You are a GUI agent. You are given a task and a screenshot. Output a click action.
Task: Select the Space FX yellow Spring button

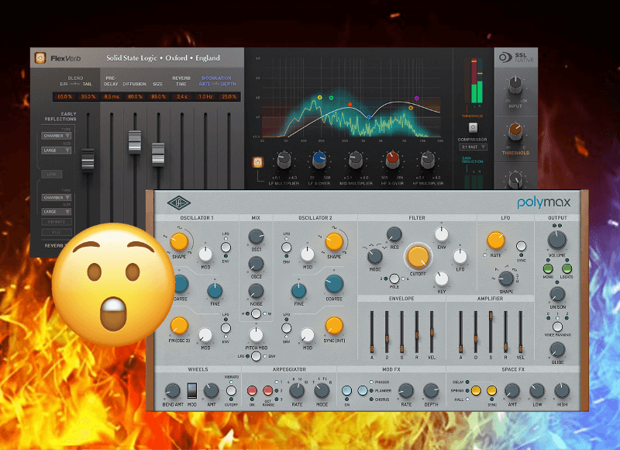pos(476,391)
